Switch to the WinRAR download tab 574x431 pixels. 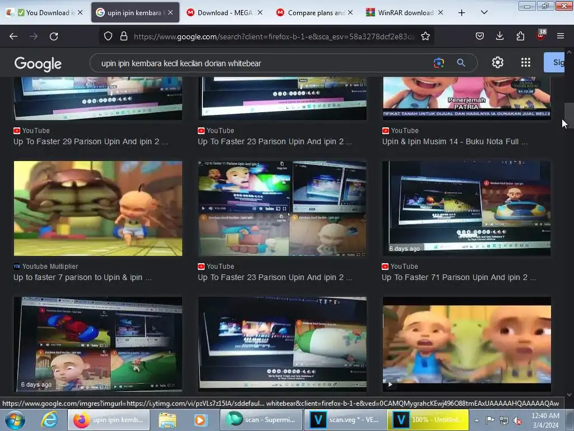(x=405, y=13)
